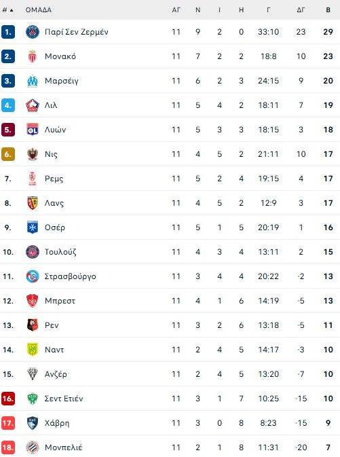The width and height of the screenshot is (340, 457).
Task: Click the blue position 1 badge
Action: pyautogui.click(x=8, y=32)
